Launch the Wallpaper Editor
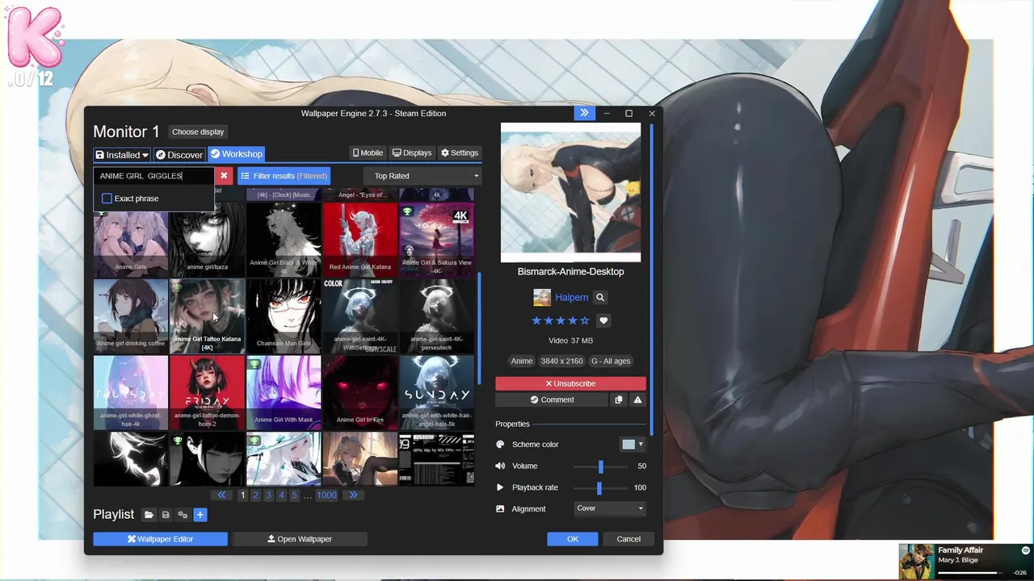 (x=160, y=539)
